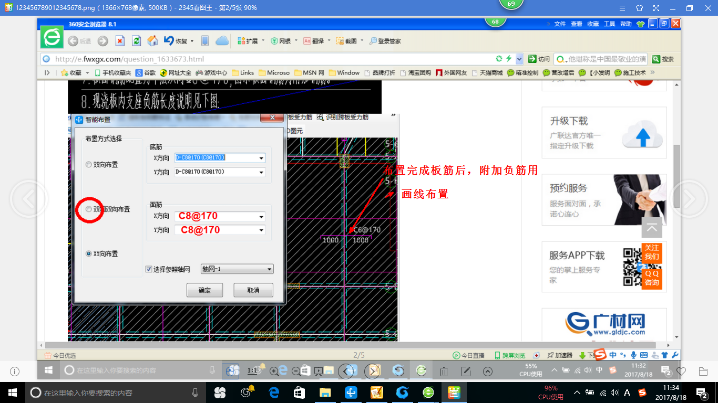
Task: Click the large left arrow for previous picture
Action: pos(28,199)
